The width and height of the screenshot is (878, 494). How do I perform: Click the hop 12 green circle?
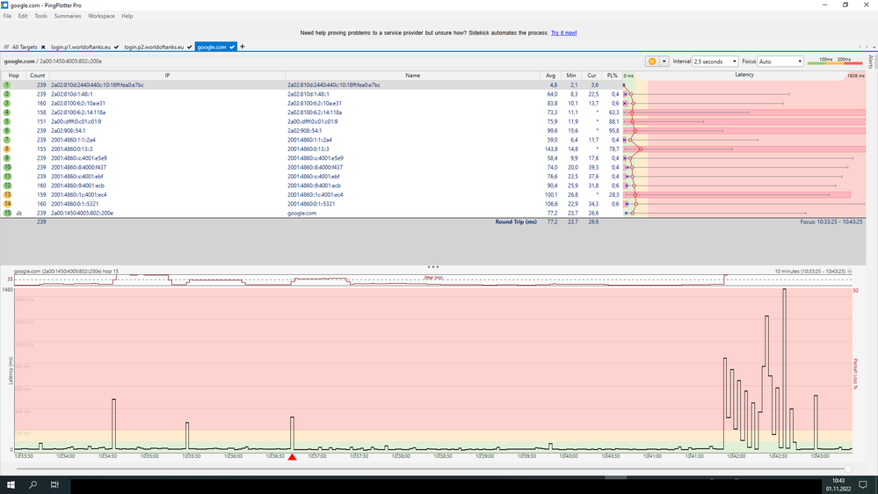pos(7,185)
